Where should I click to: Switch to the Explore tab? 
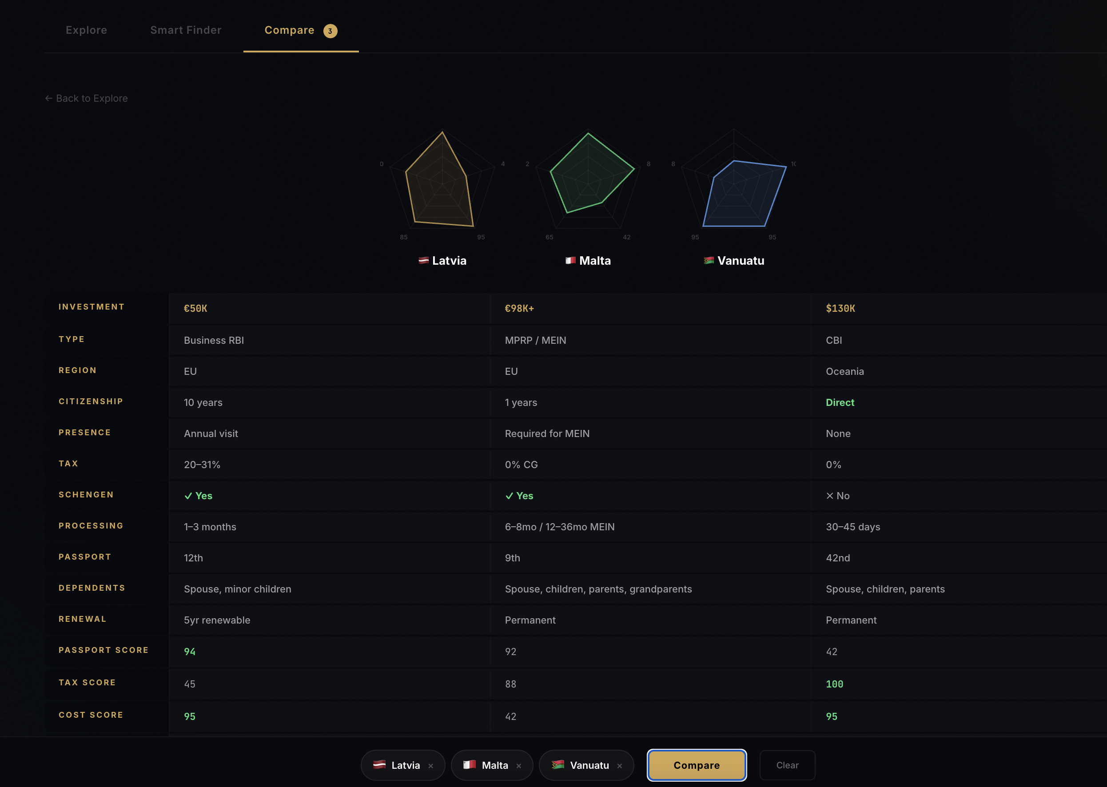pos(86,30)
